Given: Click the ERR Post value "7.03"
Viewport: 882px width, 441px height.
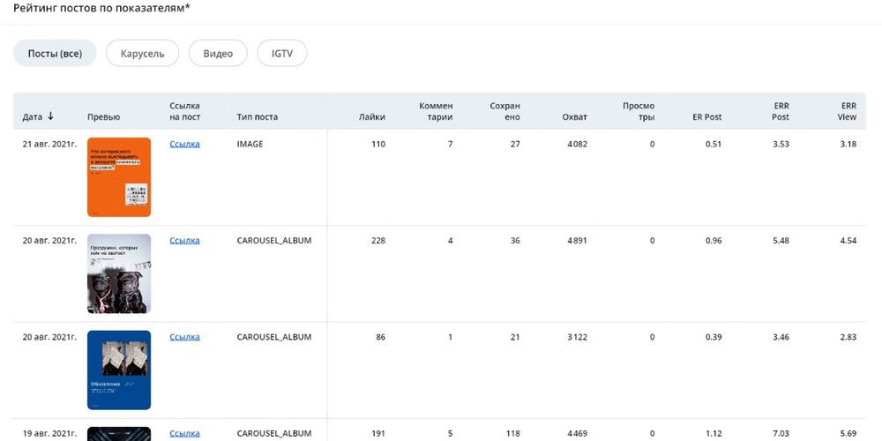Looking at the screenshot, I should pos(781,434).
